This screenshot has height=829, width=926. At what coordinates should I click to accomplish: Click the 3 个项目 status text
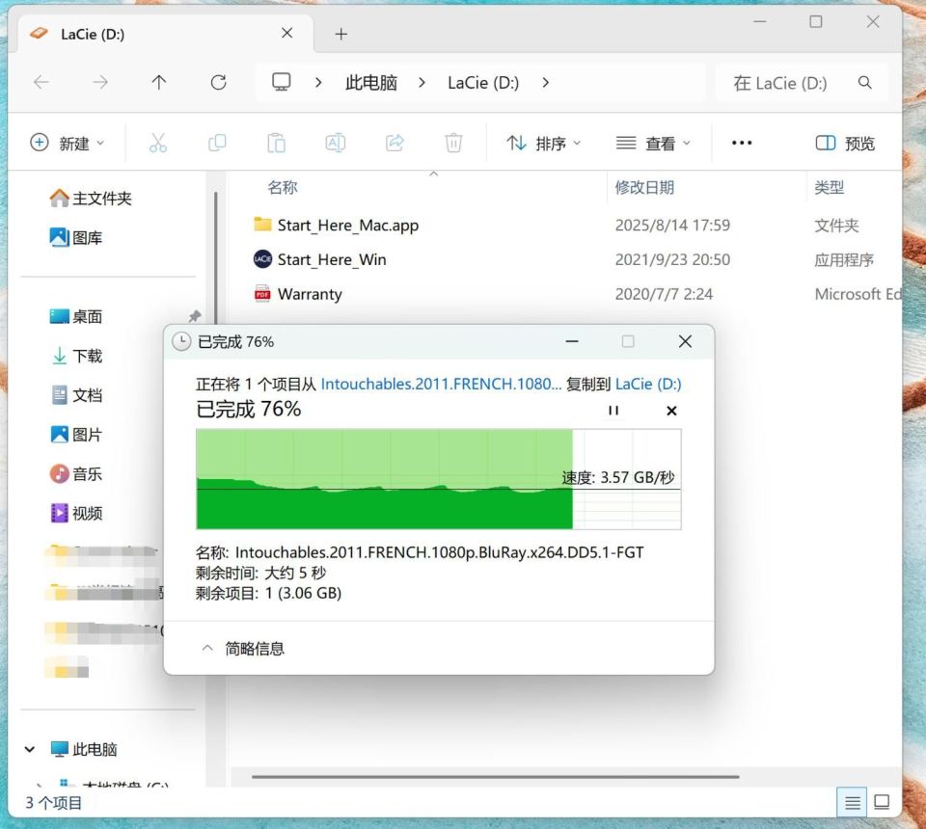[54, 803]
